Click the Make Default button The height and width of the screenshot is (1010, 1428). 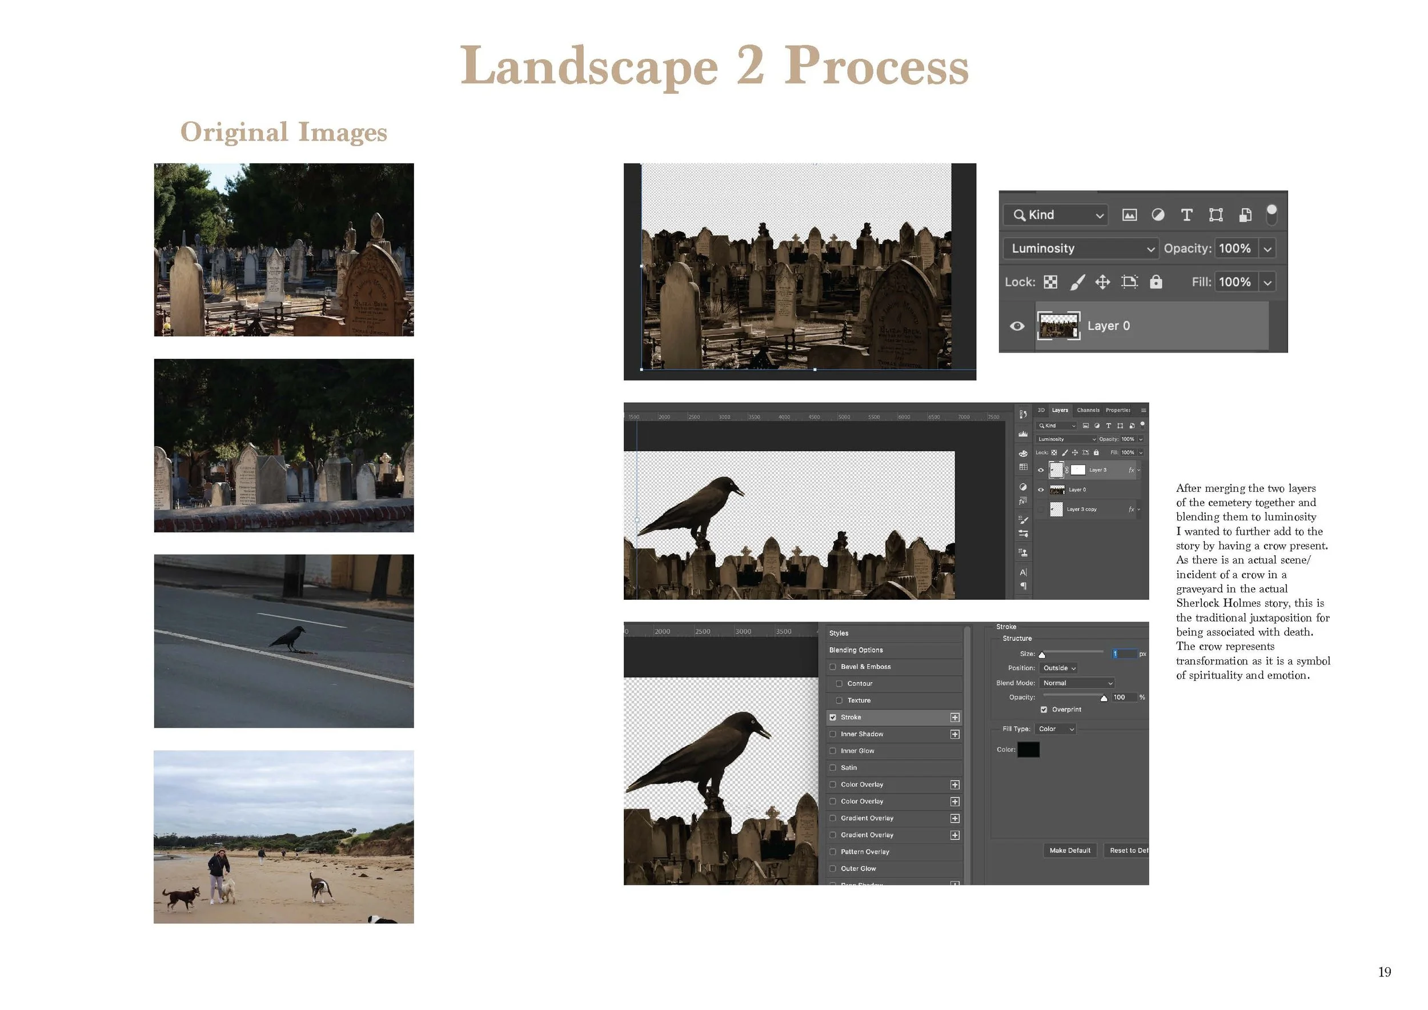(x=1069, y=850)
